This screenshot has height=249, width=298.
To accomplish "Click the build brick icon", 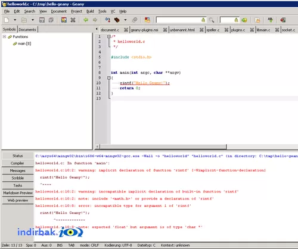I will click(x=117, y=20).
